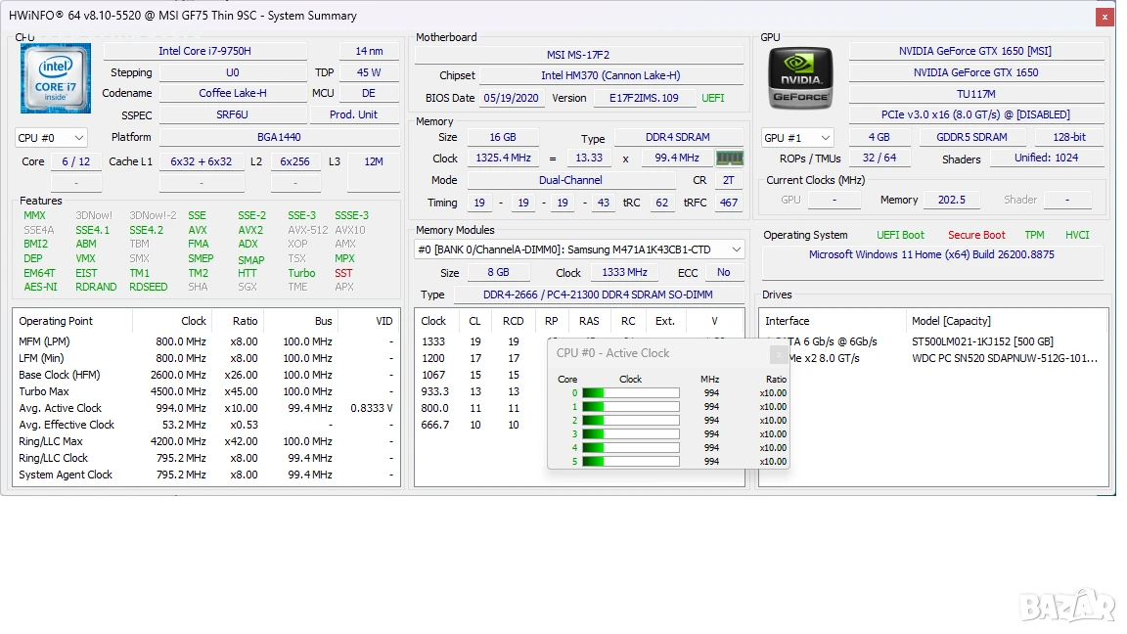Viewport: 1127px width, 634px height.
Task: Click the Dual-Channel mode field
Action: coord(570,180)
